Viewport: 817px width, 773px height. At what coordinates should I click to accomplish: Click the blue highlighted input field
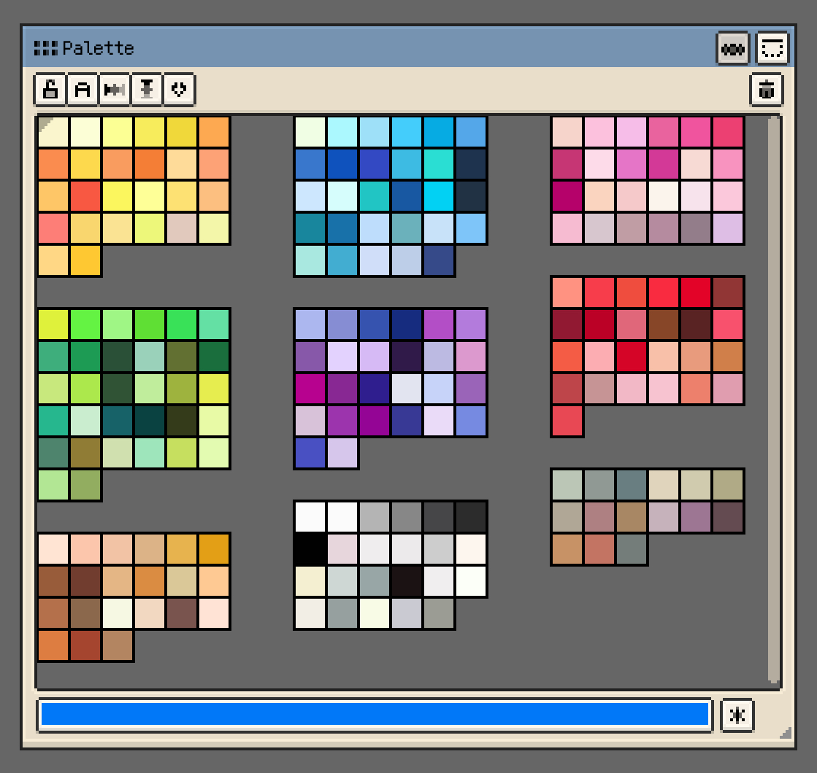coord(375,715)
